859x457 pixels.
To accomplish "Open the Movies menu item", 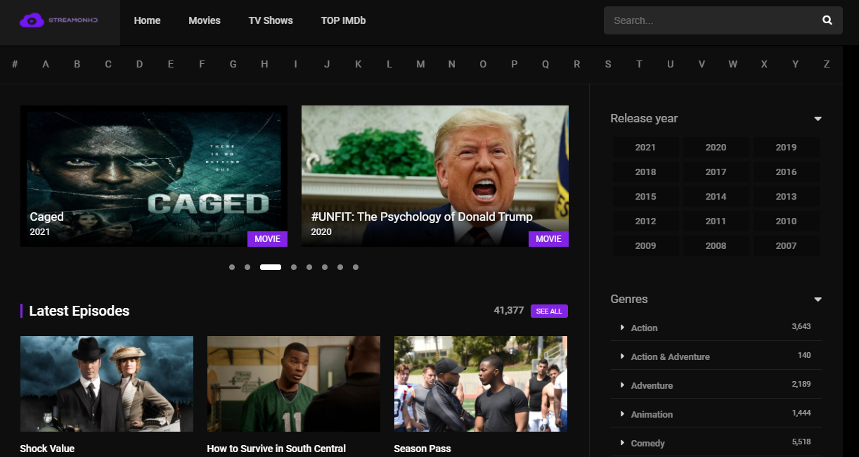I will pyautogui.click(x=205, y=20).
